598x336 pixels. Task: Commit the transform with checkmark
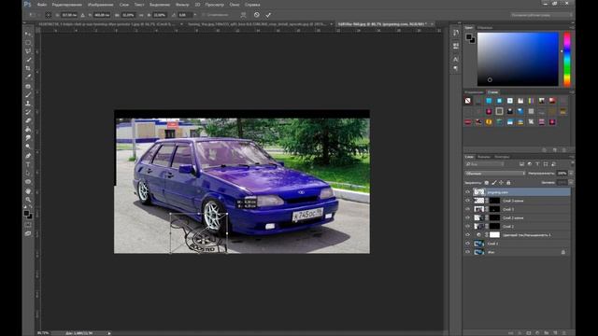[x=268, y=15]
